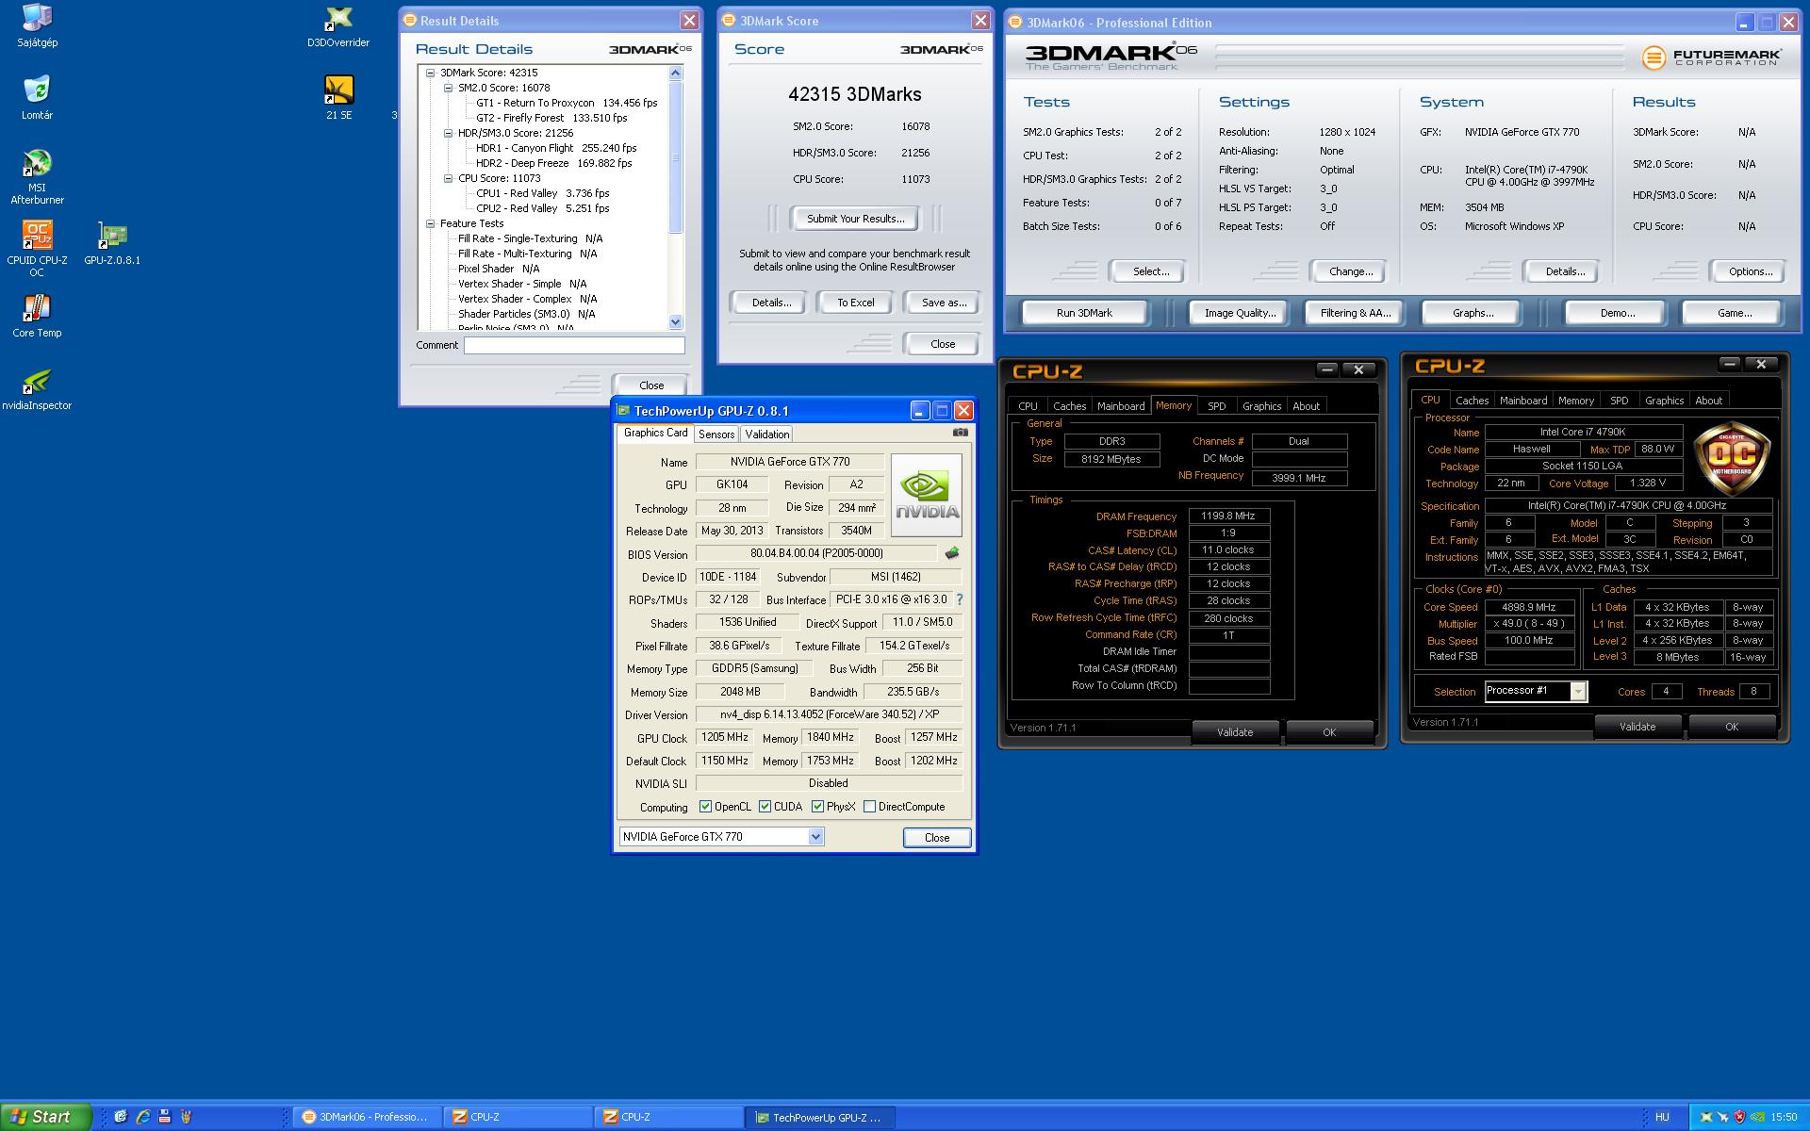1810x1131 pixels.
Task: Toggle the PhysX checkbox in GPU-Z
Action: (x=817, y=807)
